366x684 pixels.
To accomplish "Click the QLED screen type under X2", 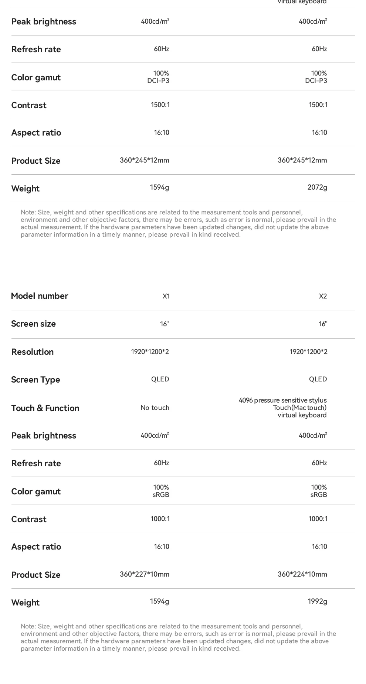I will click(x=318, y=379).
